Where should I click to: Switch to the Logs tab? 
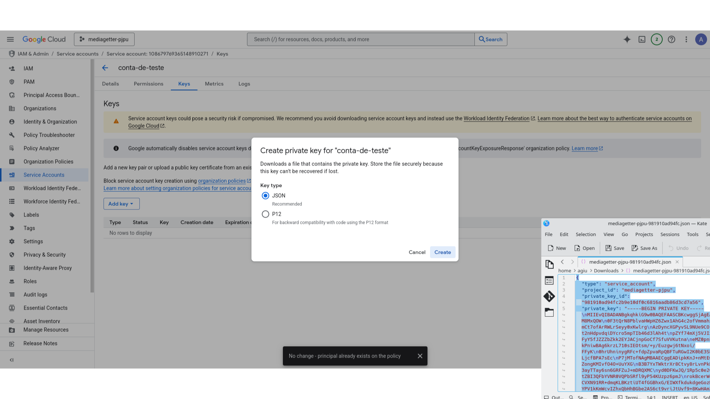[x=244, y=84]
